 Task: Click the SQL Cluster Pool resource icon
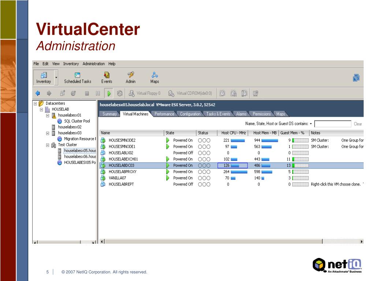[60, 121]
